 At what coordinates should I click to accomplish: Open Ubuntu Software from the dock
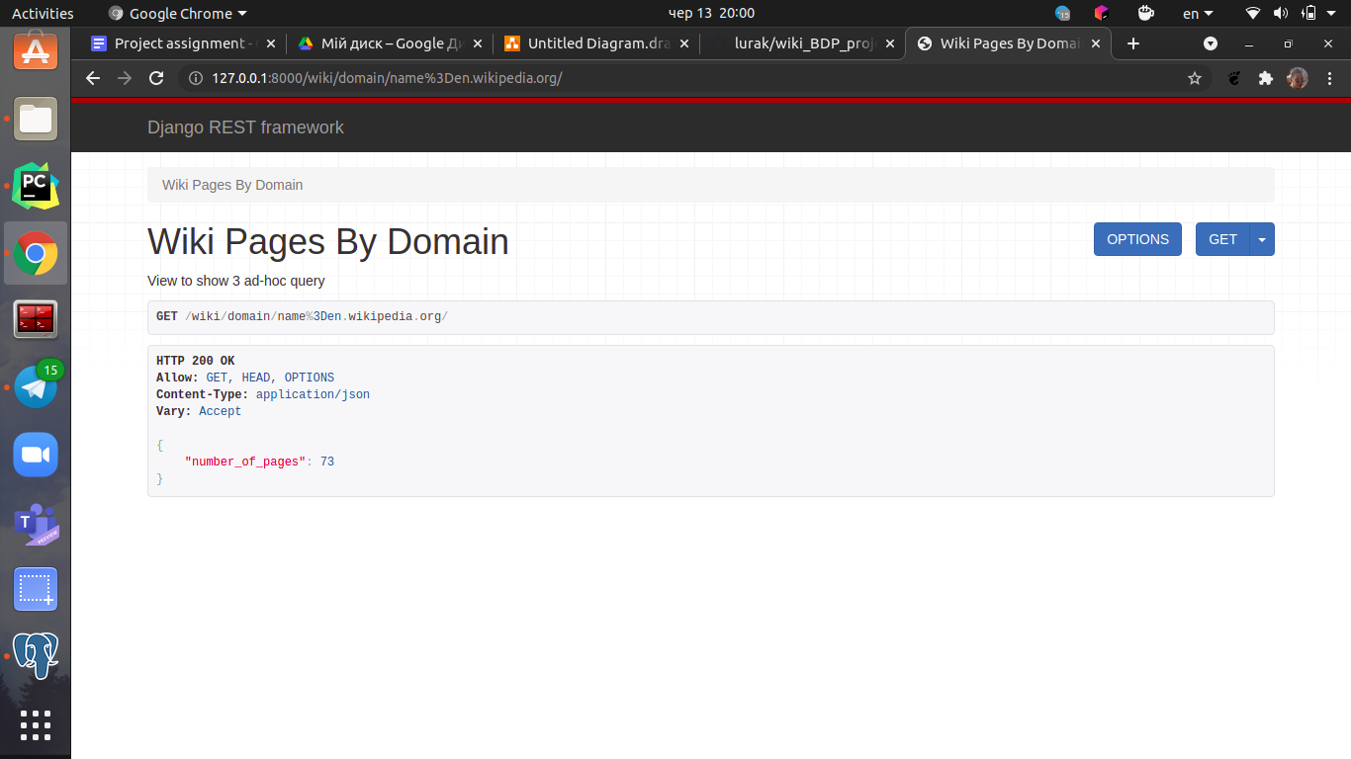tap(35, 49)
